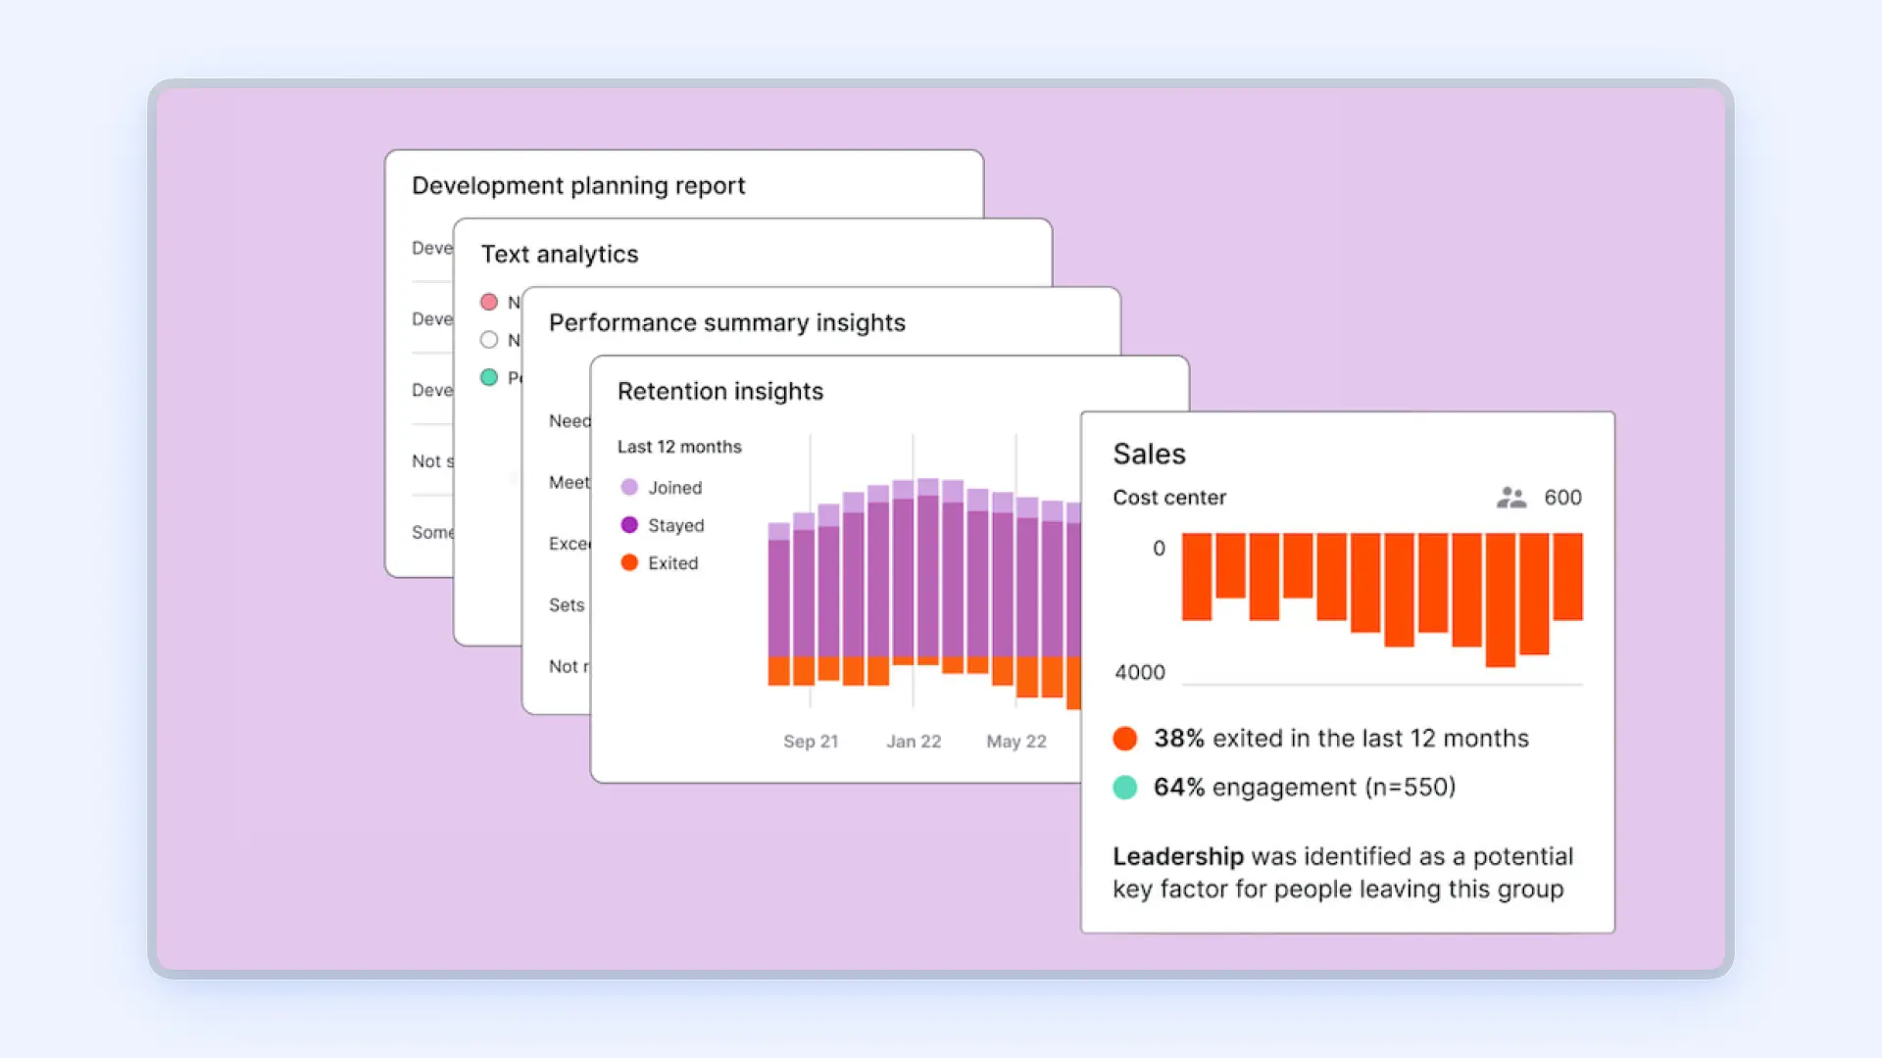This screenshot has height=1058, width=1882.
Task: Click the people count icon on the Sales card
Action: [1511, 498]
